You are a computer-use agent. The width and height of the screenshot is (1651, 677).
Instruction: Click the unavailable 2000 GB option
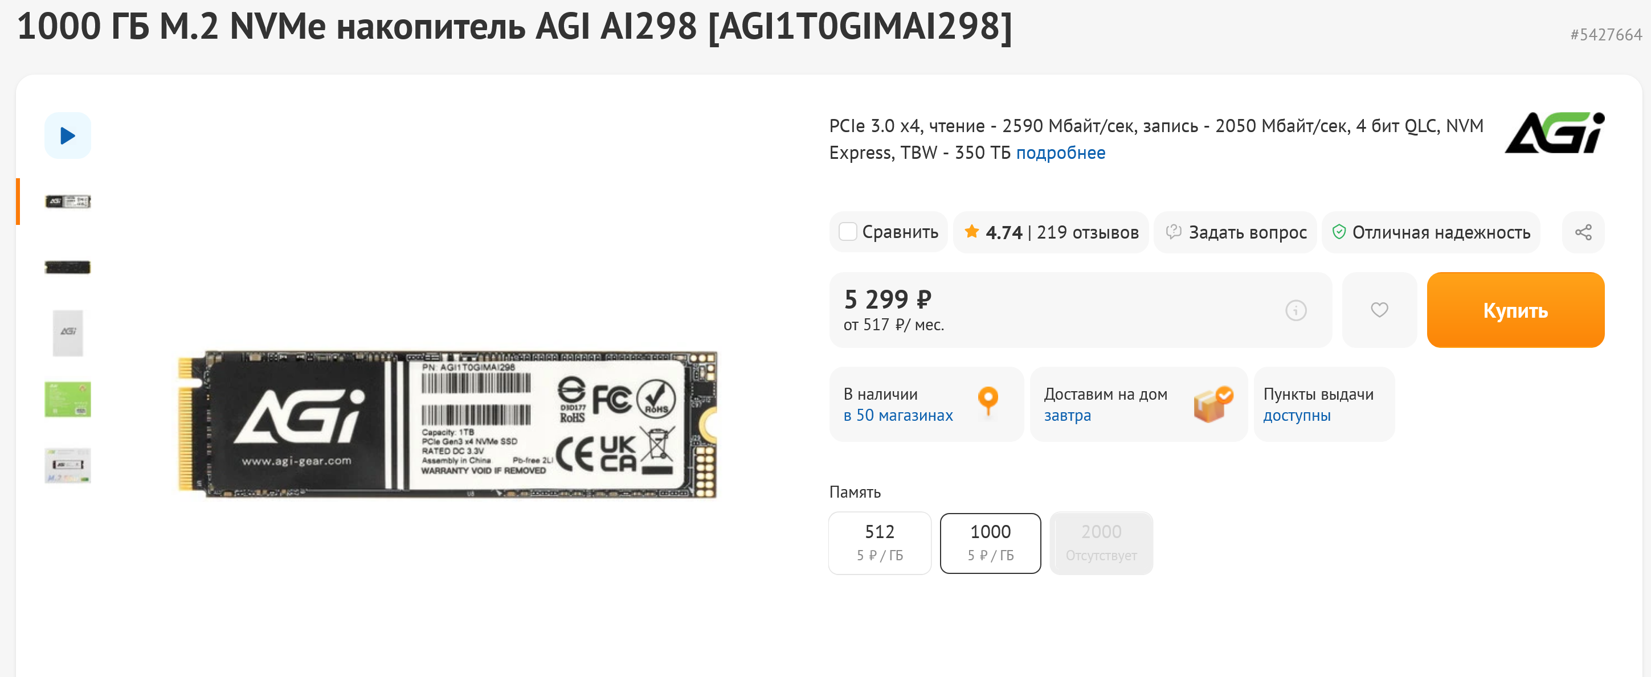point(1101,542)
